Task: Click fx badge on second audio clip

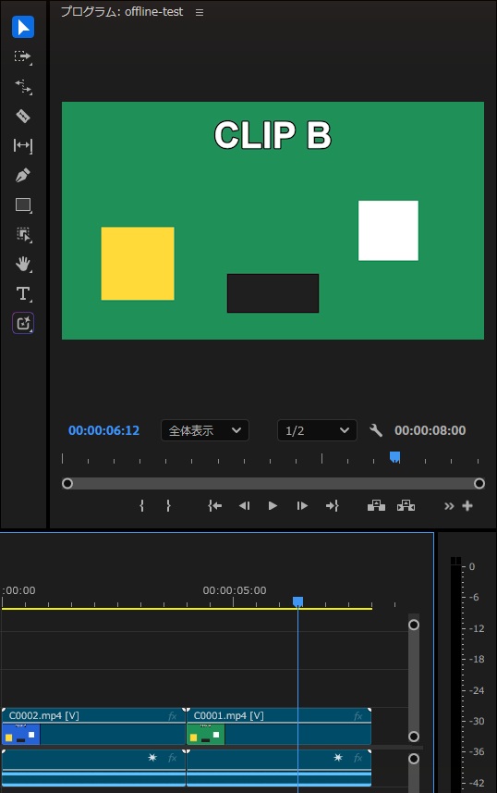Action: pyautogui.click(x=358, y=758)
